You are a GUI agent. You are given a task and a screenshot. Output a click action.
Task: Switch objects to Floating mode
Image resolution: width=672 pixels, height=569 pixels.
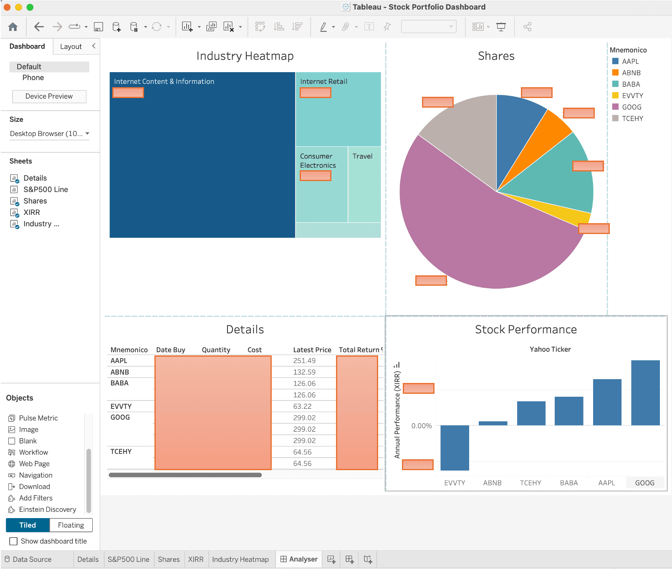point(71,525)
